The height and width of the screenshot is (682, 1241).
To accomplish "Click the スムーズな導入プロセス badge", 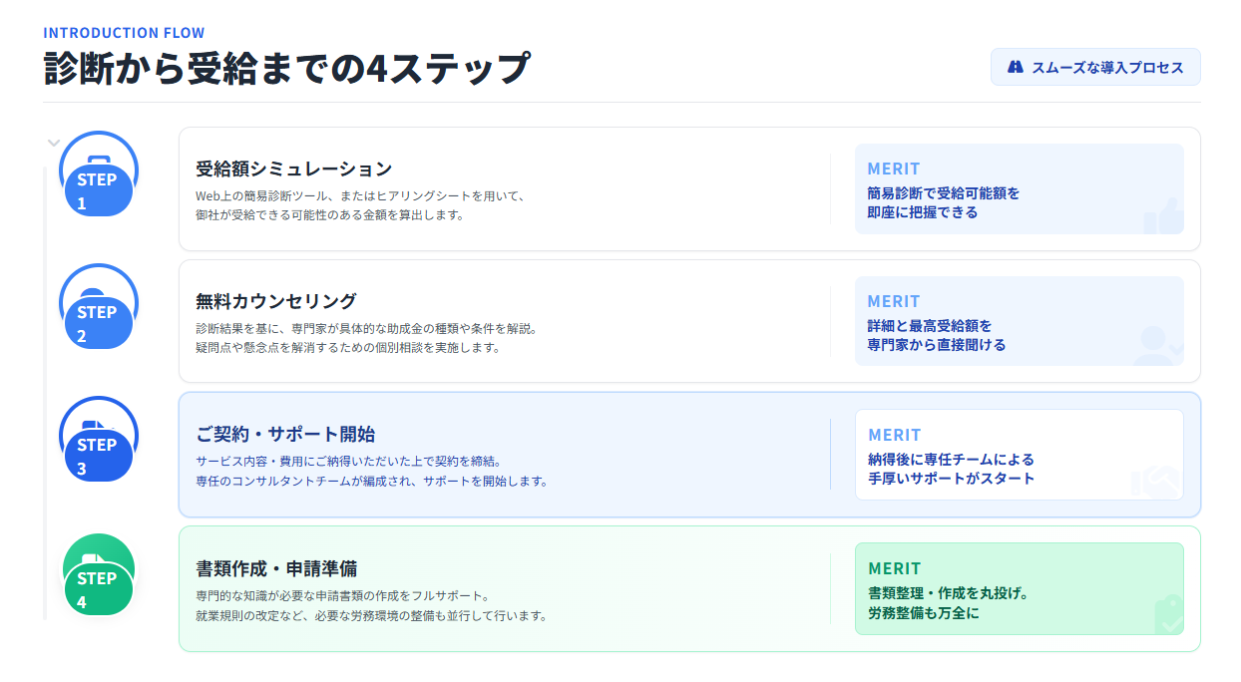I will (1095, 68).
